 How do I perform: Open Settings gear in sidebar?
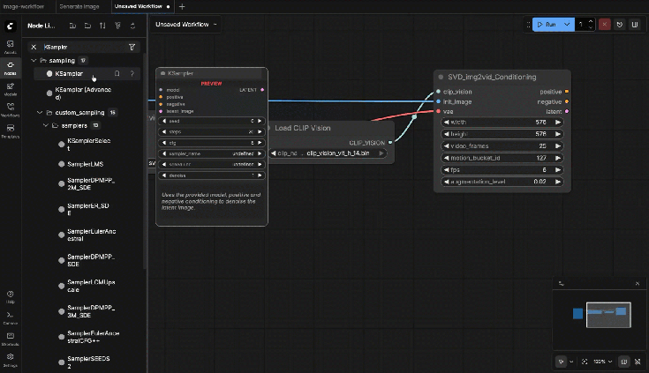10,359
